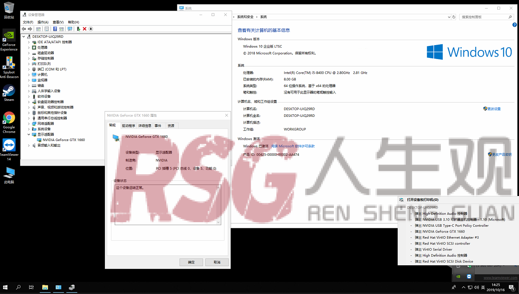The height and width of the screenshot is (294, 519).
Task: Open Spybot Anti-Beacon desktop icon
Action: 9,68
